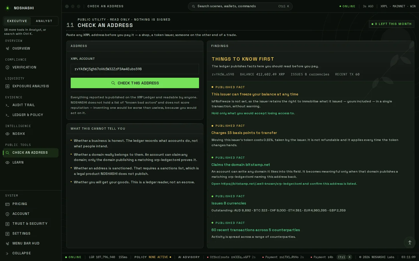Open the NOSHX intelligence page
The height and width of the screenshot is (261, 419).
(x=31, y=134)
